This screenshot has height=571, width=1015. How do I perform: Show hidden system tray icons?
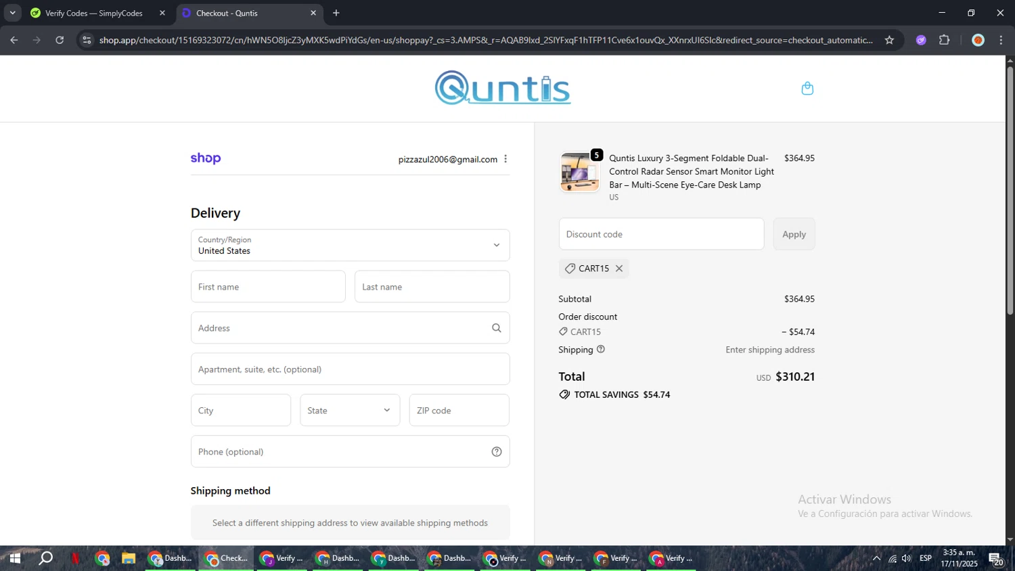click(876, 558)
